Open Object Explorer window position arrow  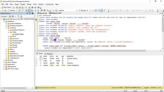pos(27,13)
